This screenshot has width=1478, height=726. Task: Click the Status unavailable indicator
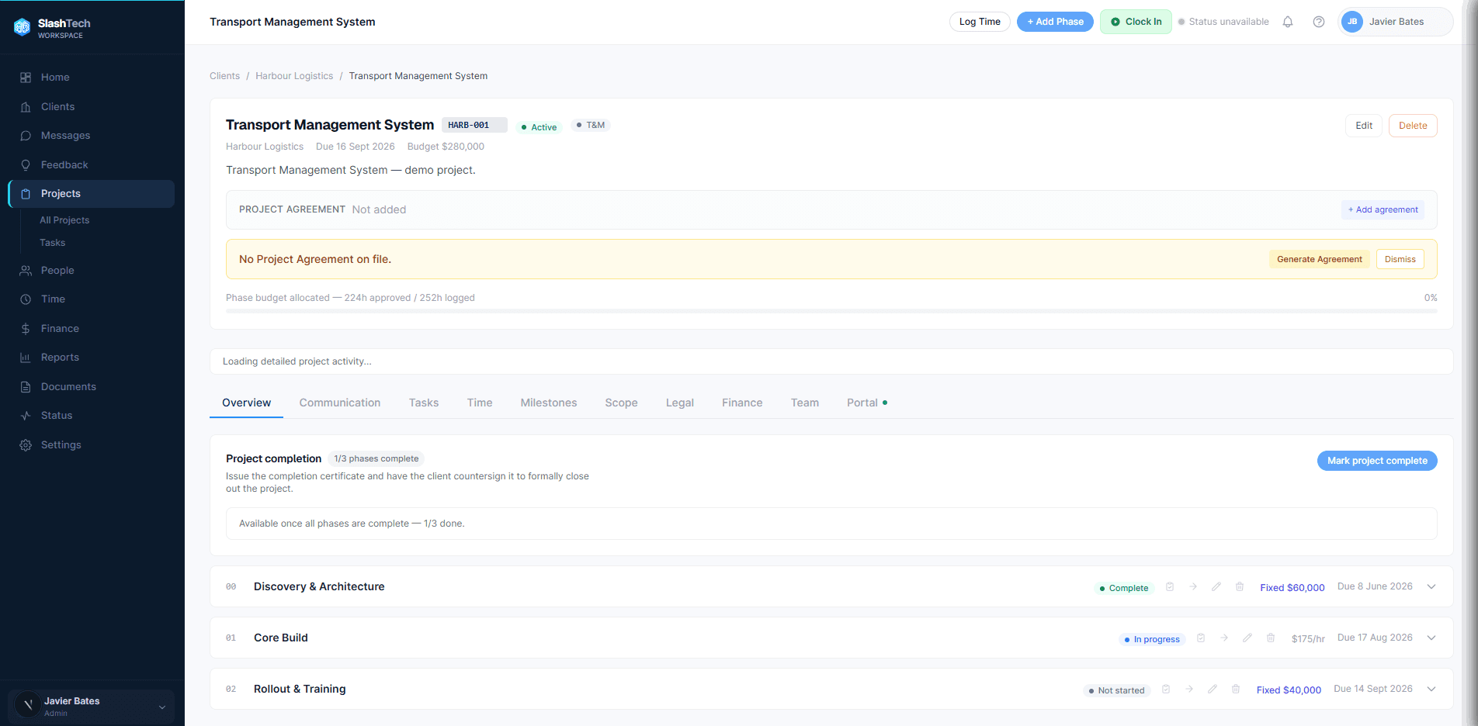(x=1223, y=22)
